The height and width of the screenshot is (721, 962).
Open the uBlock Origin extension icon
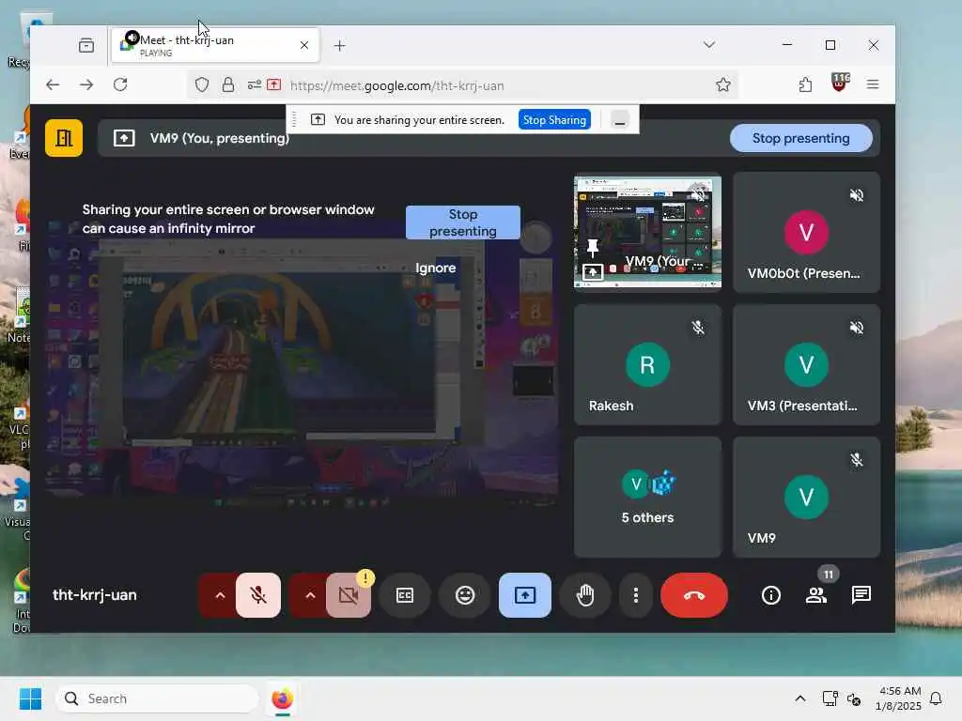tap(839, 83)
